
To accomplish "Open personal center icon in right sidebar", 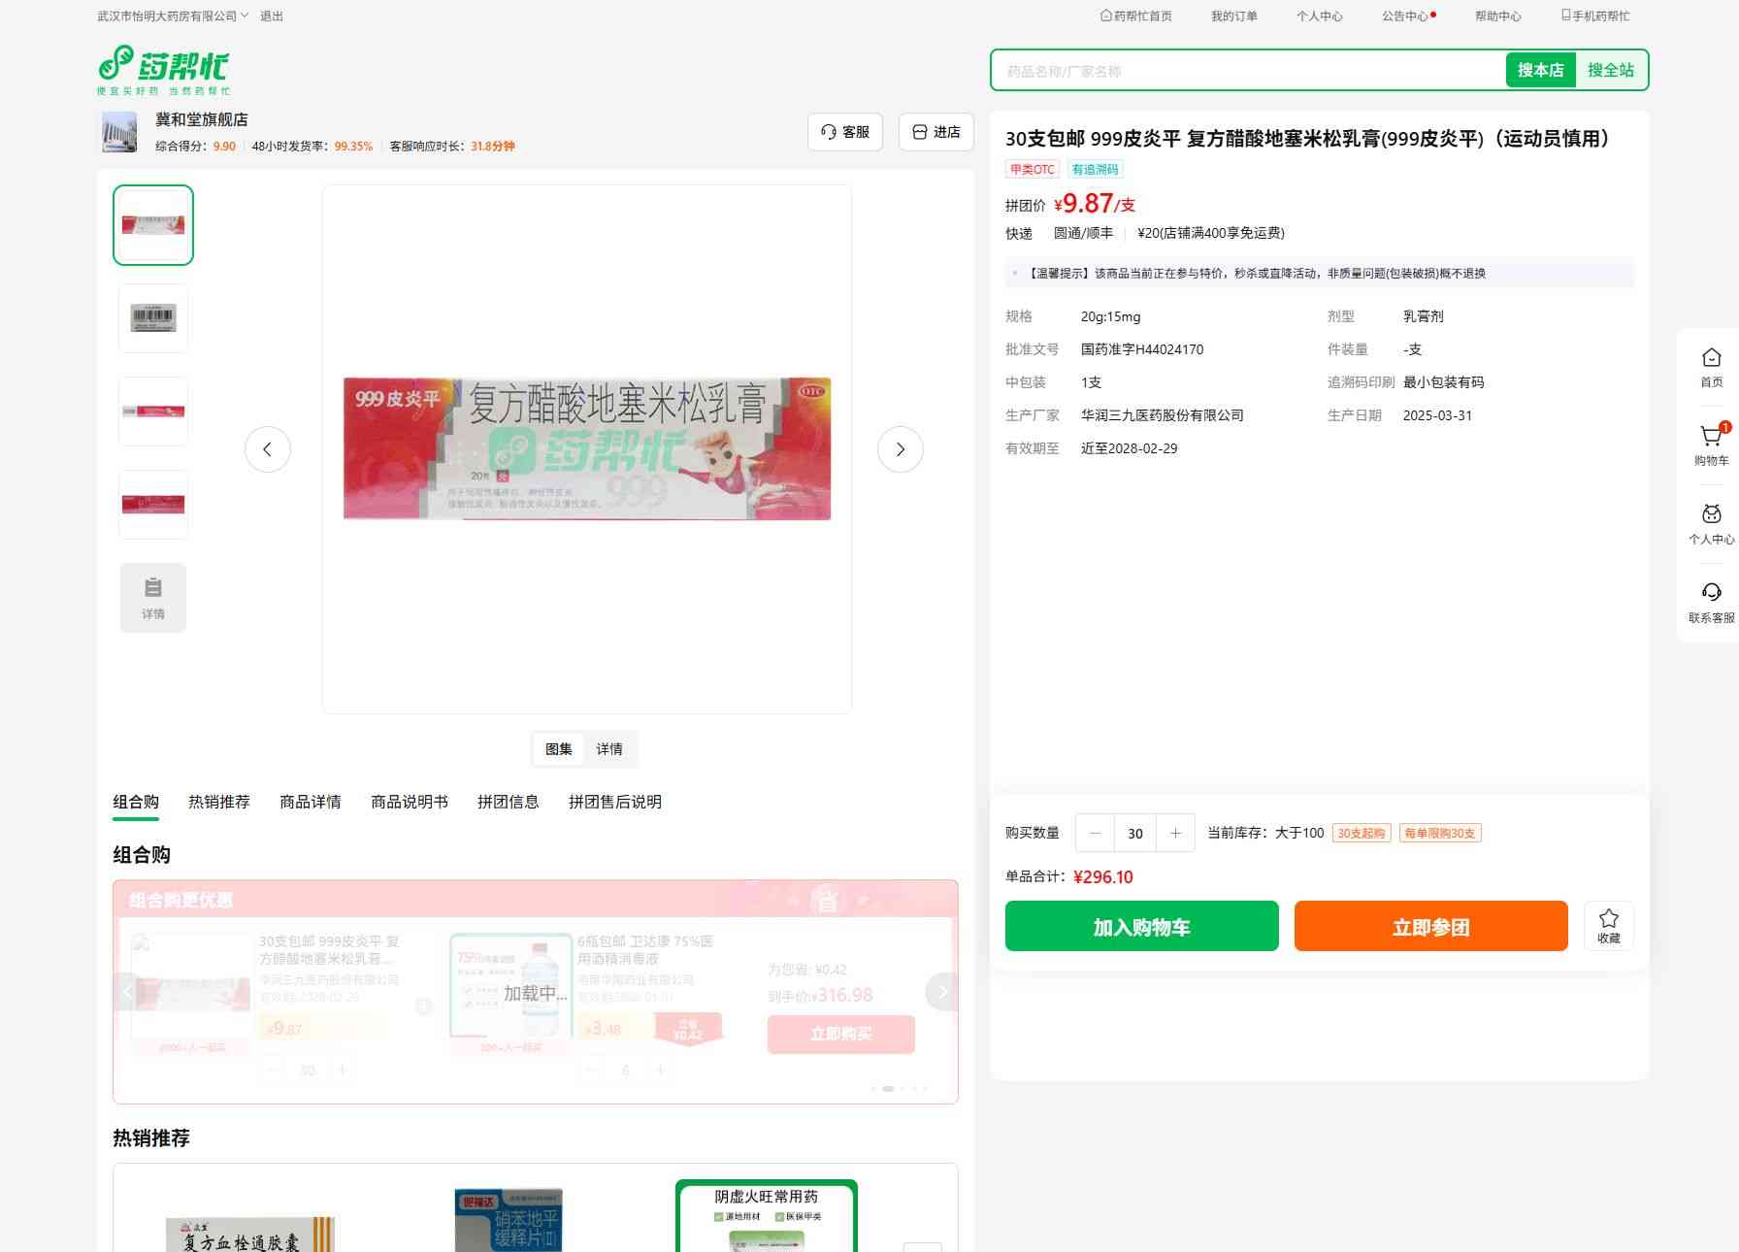I will (1711, 515).
